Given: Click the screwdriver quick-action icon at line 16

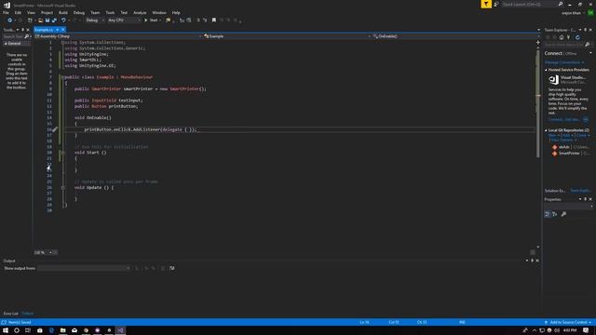Looking at the screenshot, I should pyautogui.click(x=55, y=129).
